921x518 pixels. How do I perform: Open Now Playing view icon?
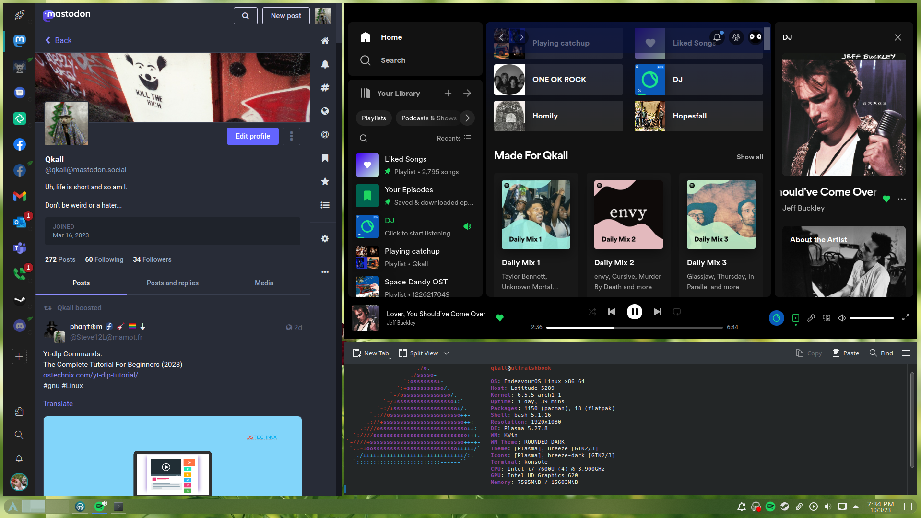(795, 318)
